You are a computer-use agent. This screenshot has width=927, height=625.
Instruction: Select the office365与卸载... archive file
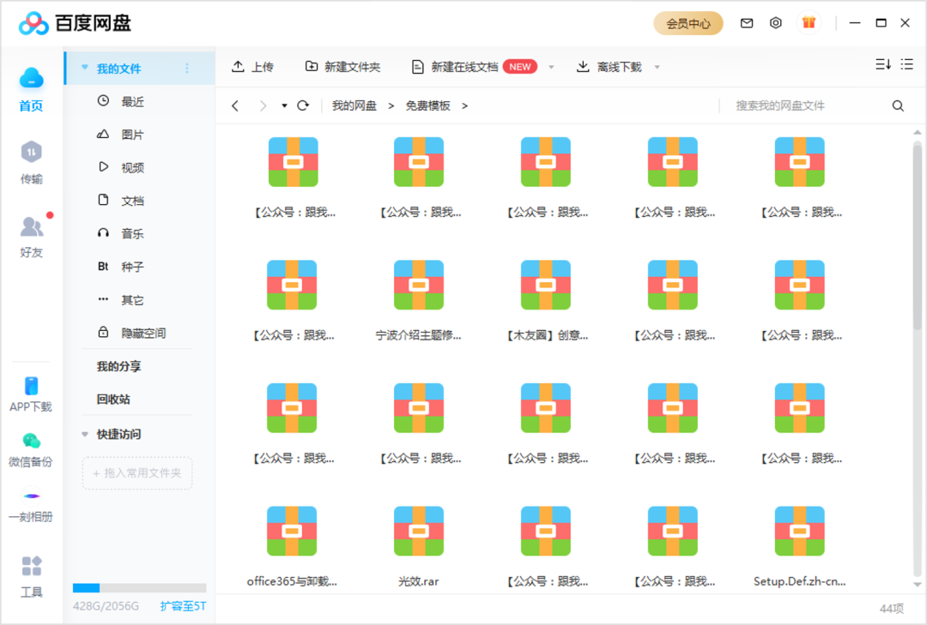click(x=292, y=546)
